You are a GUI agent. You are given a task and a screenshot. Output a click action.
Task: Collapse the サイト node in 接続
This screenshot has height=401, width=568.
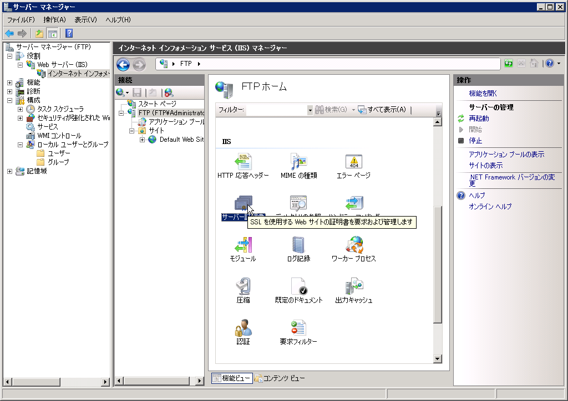[x=132, y=131]
